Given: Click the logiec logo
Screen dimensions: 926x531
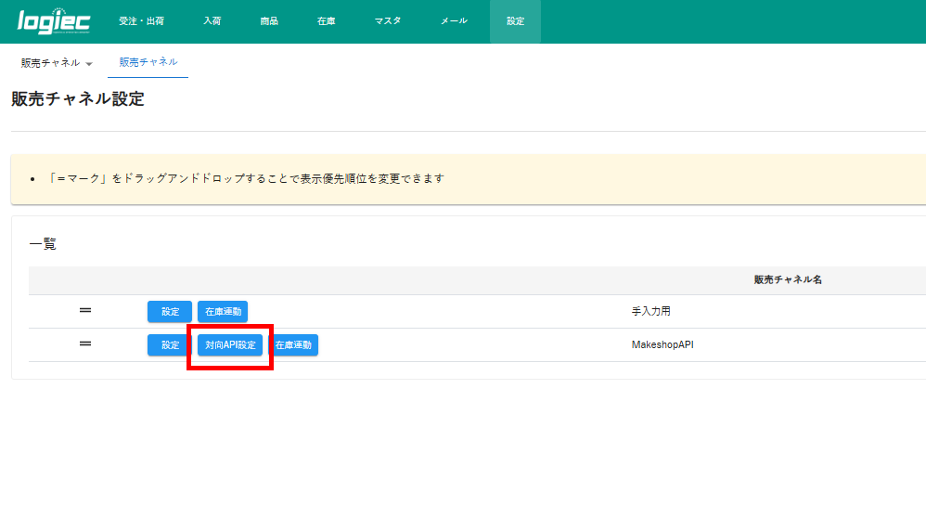Looking at the screenshot, I should 54,21.
